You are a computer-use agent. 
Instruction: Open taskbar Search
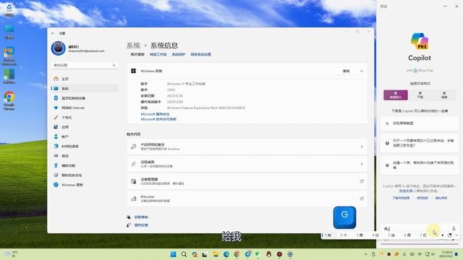pos(184,254)
